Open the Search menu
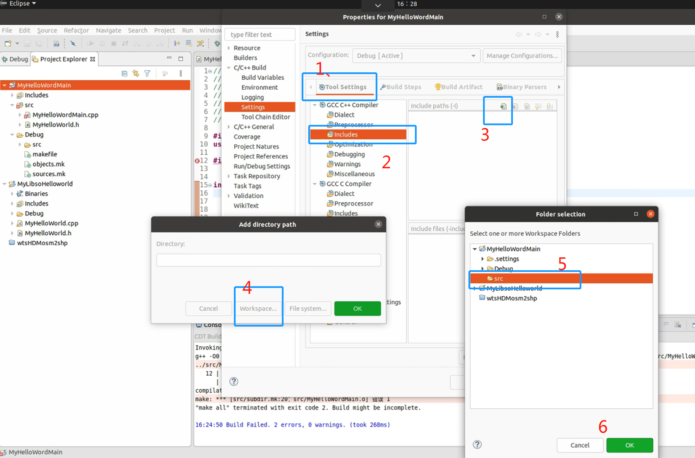The width and height of the screenshot is (695, 458). [138, 30]
